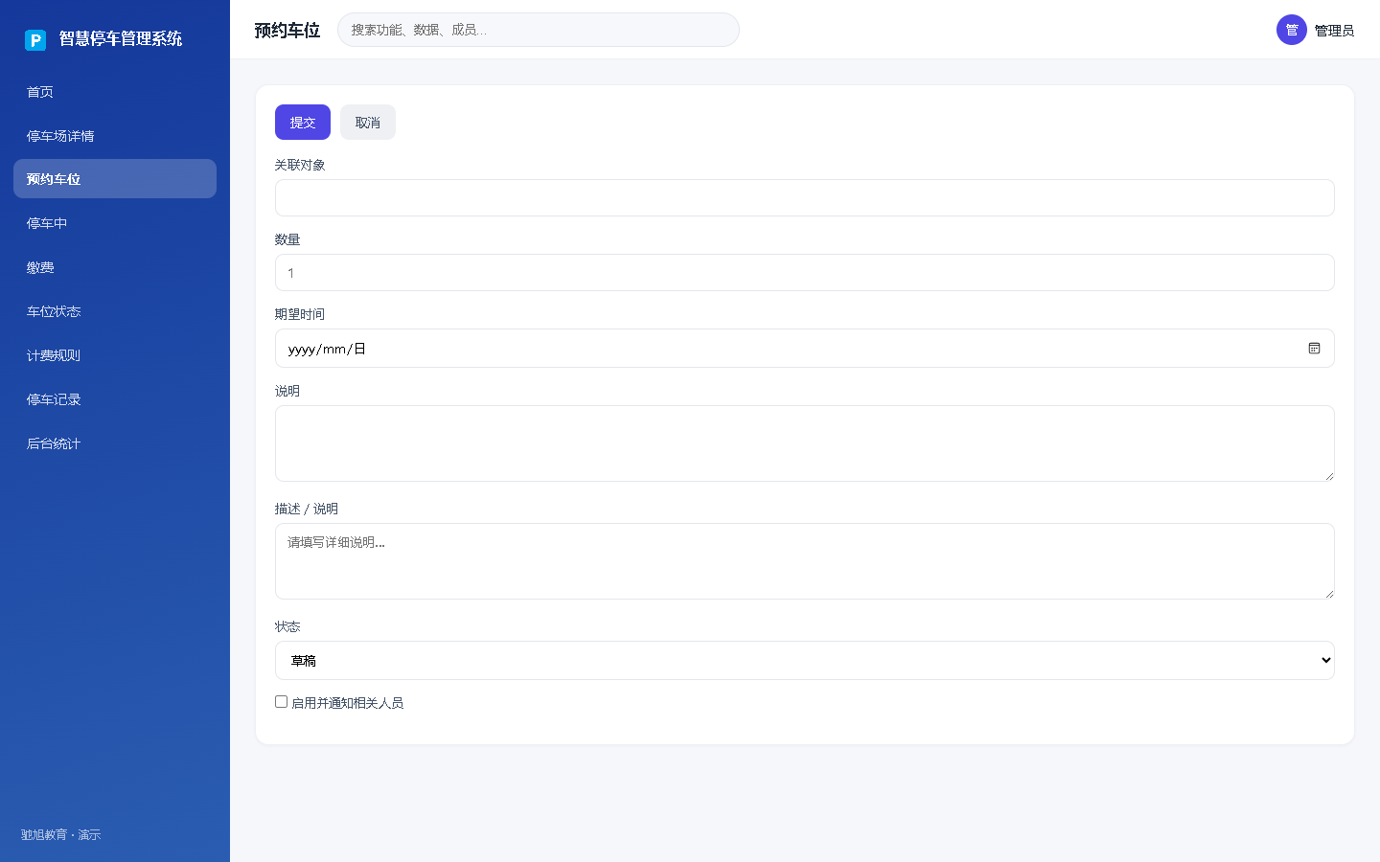Click into the 关联对象 input field
Viewport: 1380px width, 862px height.
click(805, 198)
